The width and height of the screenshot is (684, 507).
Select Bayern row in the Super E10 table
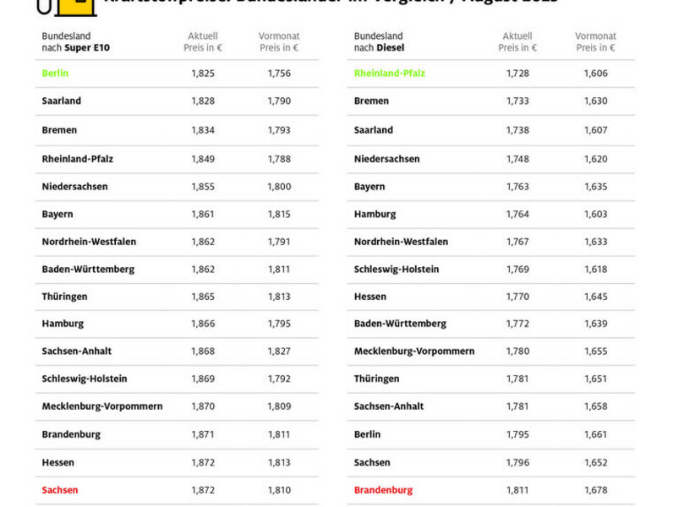pyautogui.click(x=57, y=215)
